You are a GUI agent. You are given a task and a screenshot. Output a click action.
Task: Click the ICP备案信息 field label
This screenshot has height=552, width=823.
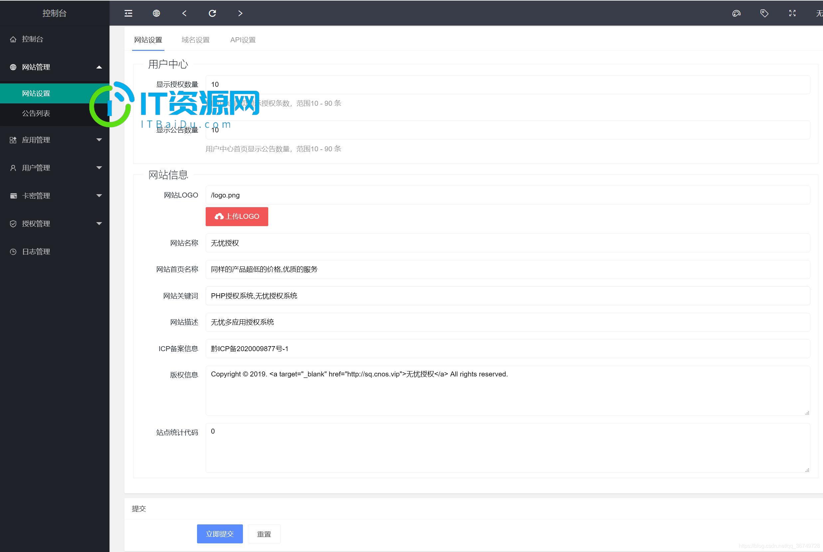click(178, 348)
